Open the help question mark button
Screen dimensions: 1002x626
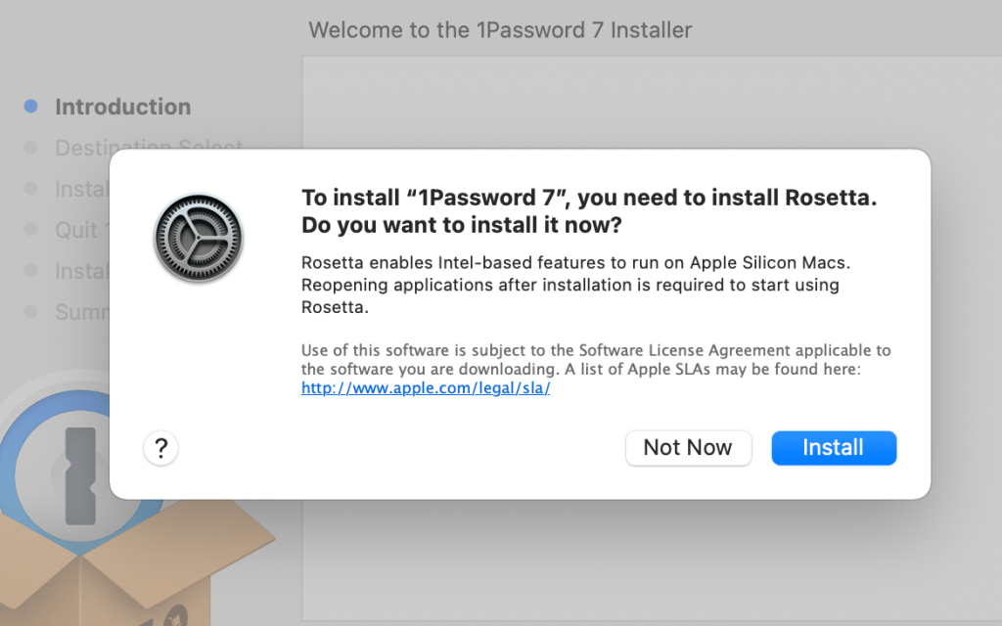pos(161,448)
